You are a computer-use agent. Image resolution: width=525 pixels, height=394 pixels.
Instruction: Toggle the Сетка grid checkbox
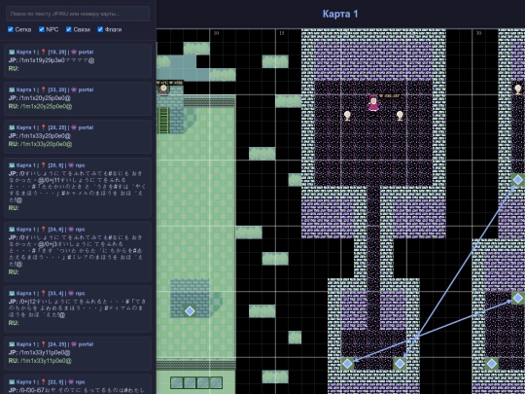pos(11,29)
